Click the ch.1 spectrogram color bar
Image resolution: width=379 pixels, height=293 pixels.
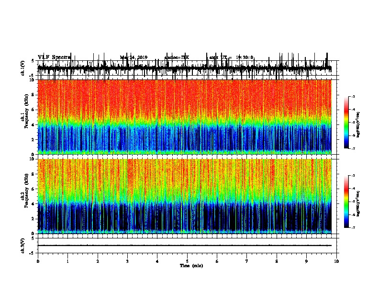coord(346,123)
